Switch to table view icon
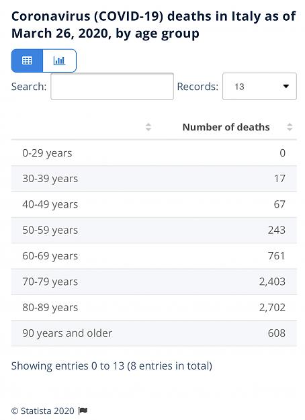305x420 pixels. point(27,60)
